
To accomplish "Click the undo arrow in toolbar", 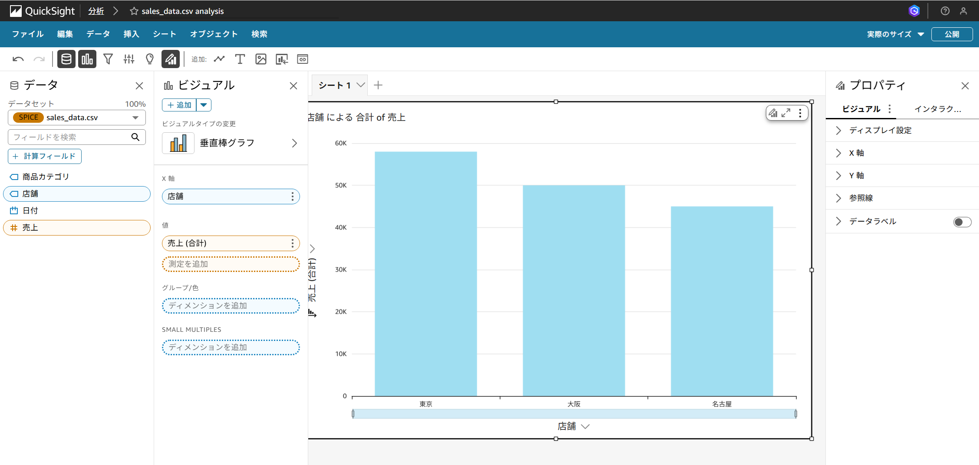I will pyautogui.click(x=18, y=59).
